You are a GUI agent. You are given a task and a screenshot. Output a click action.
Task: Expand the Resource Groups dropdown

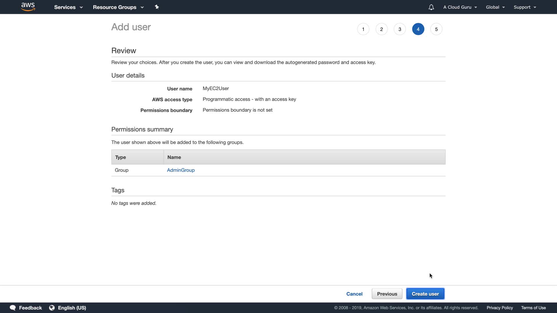118,7
